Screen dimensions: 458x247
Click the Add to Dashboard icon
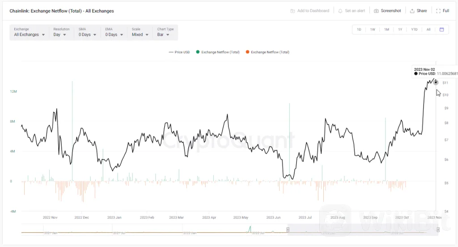[x=293, y=11]
